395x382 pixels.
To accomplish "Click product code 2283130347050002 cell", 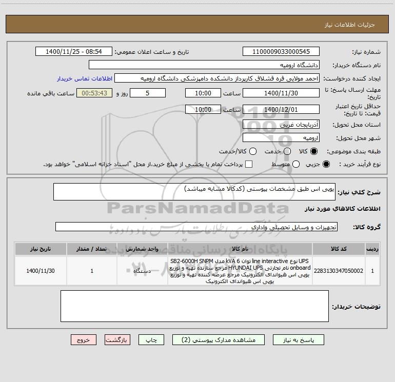I will tap(339, 271).
